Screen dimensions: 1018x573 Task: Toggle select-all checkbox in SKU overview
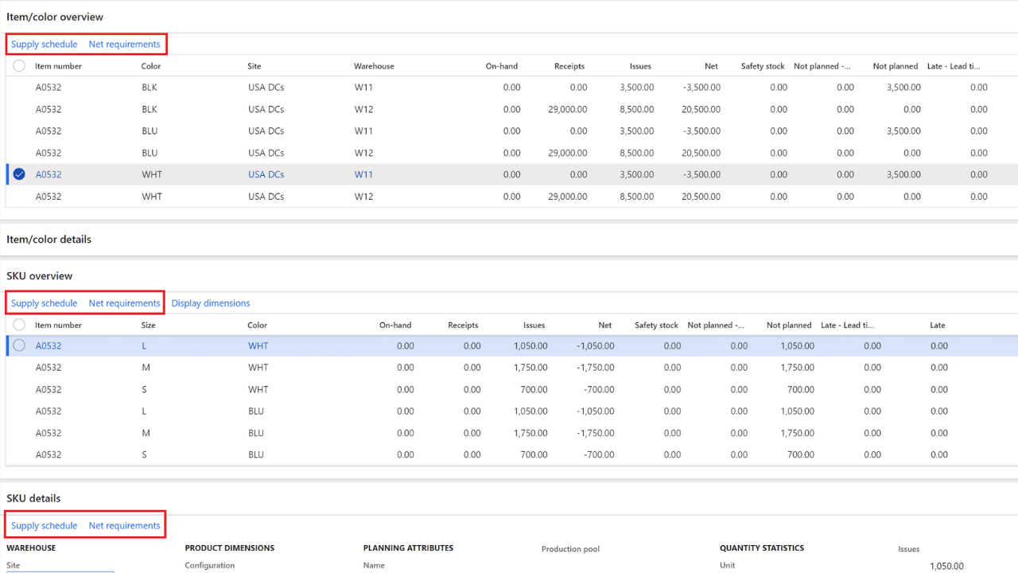coord(18,325)
